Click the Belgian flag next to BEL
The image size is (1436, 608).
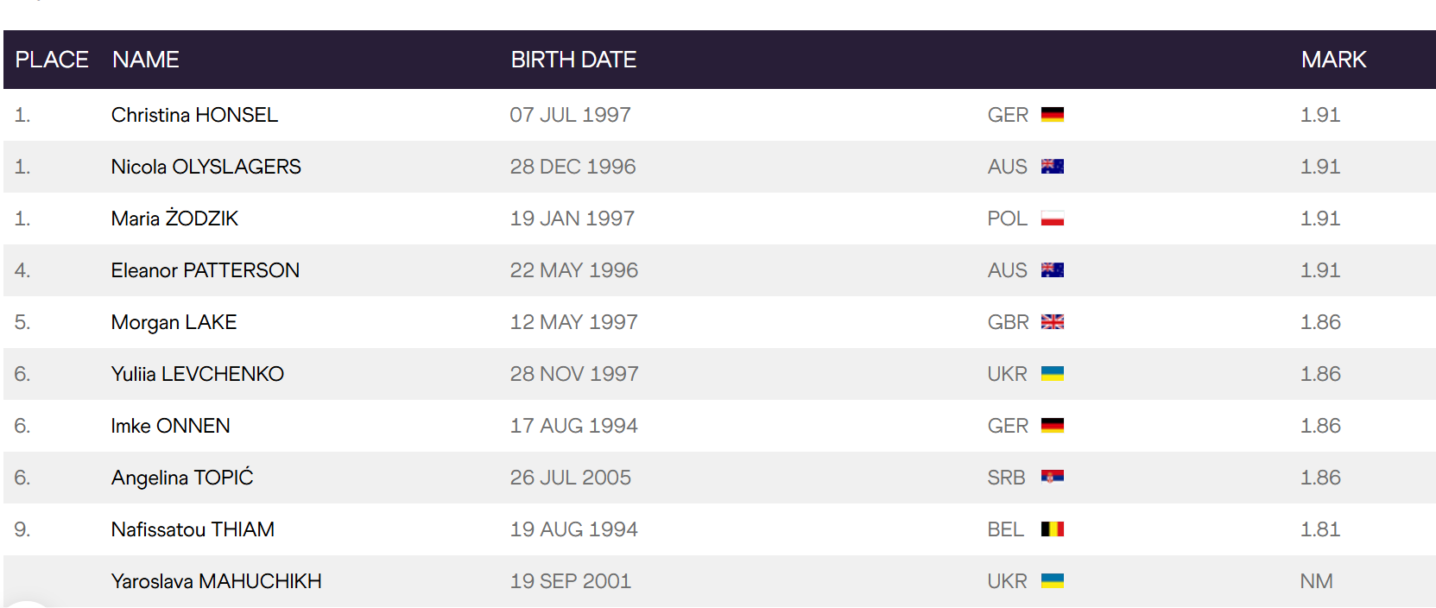pyautogui.click(x=1052, y=529)
